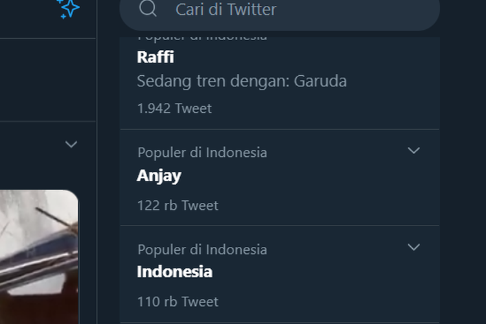
Task: Click the sparkle top tweets icon
Action: click(x=68, y=7)
